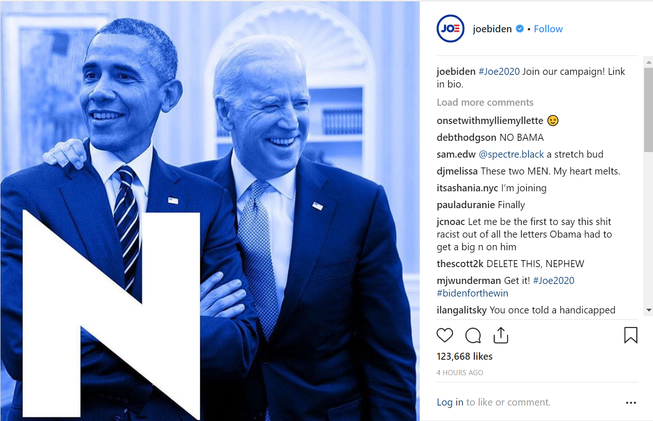Open the @spectre.black mention
653x421 pixels.
511,154
